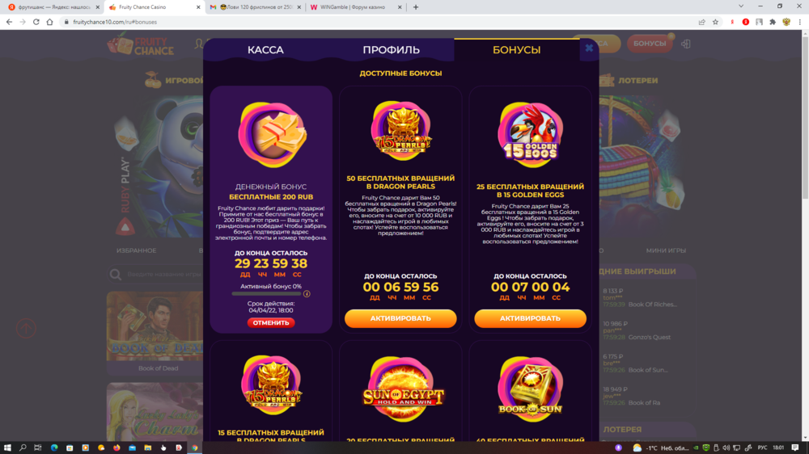Click the Book of Sun bonus icon
This screenshot has height=454, width=809.
pos(531,388)
